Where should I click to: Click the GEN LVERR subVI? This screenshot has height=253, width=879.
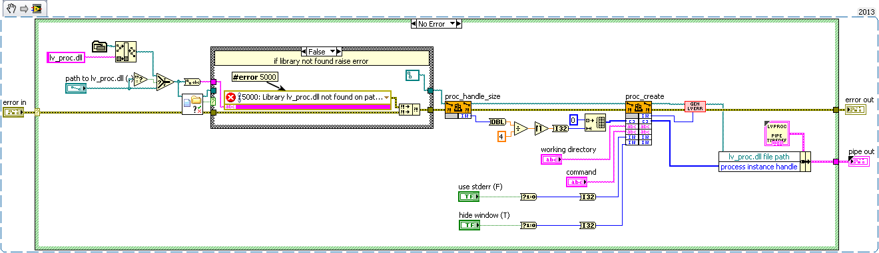695,108
